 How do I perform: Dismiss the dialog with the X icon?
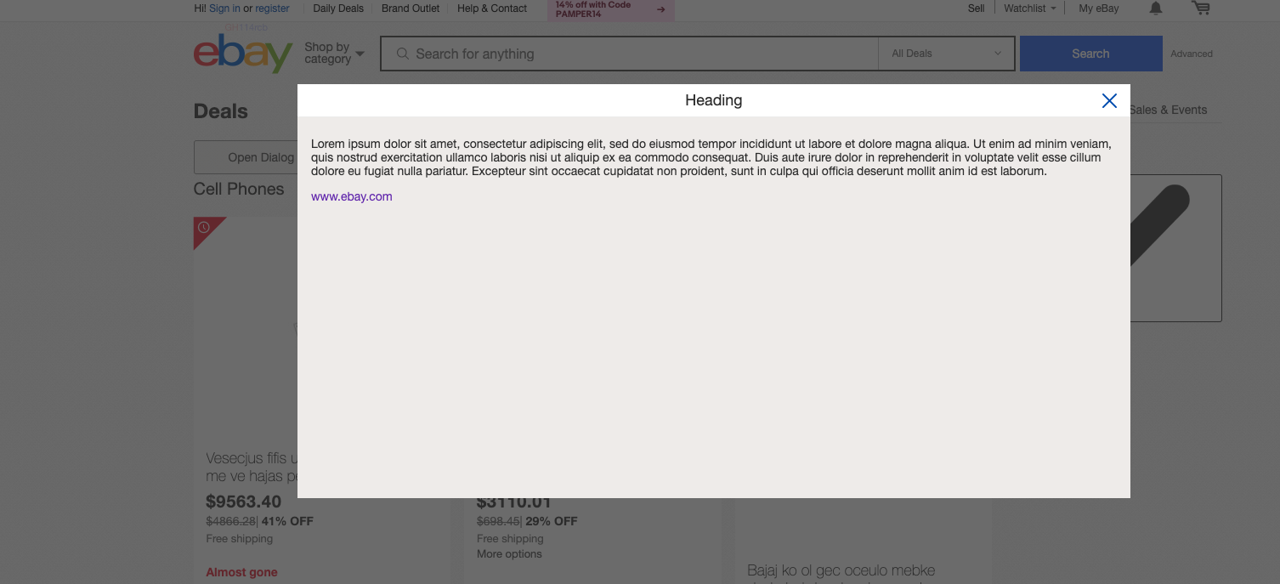click(1109, 100)
